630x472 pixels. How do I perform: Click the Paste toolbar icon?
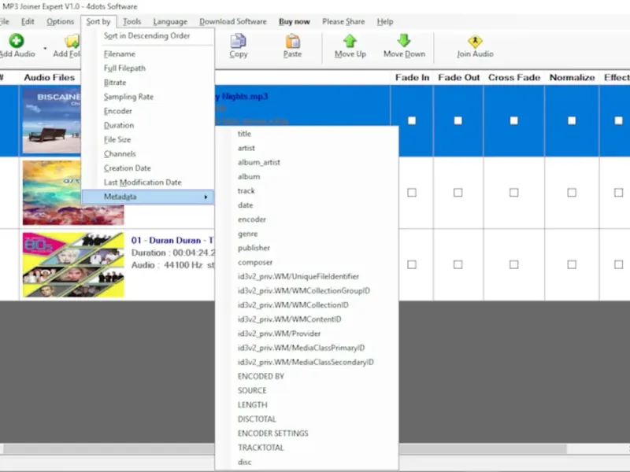[x=292, y=41]
